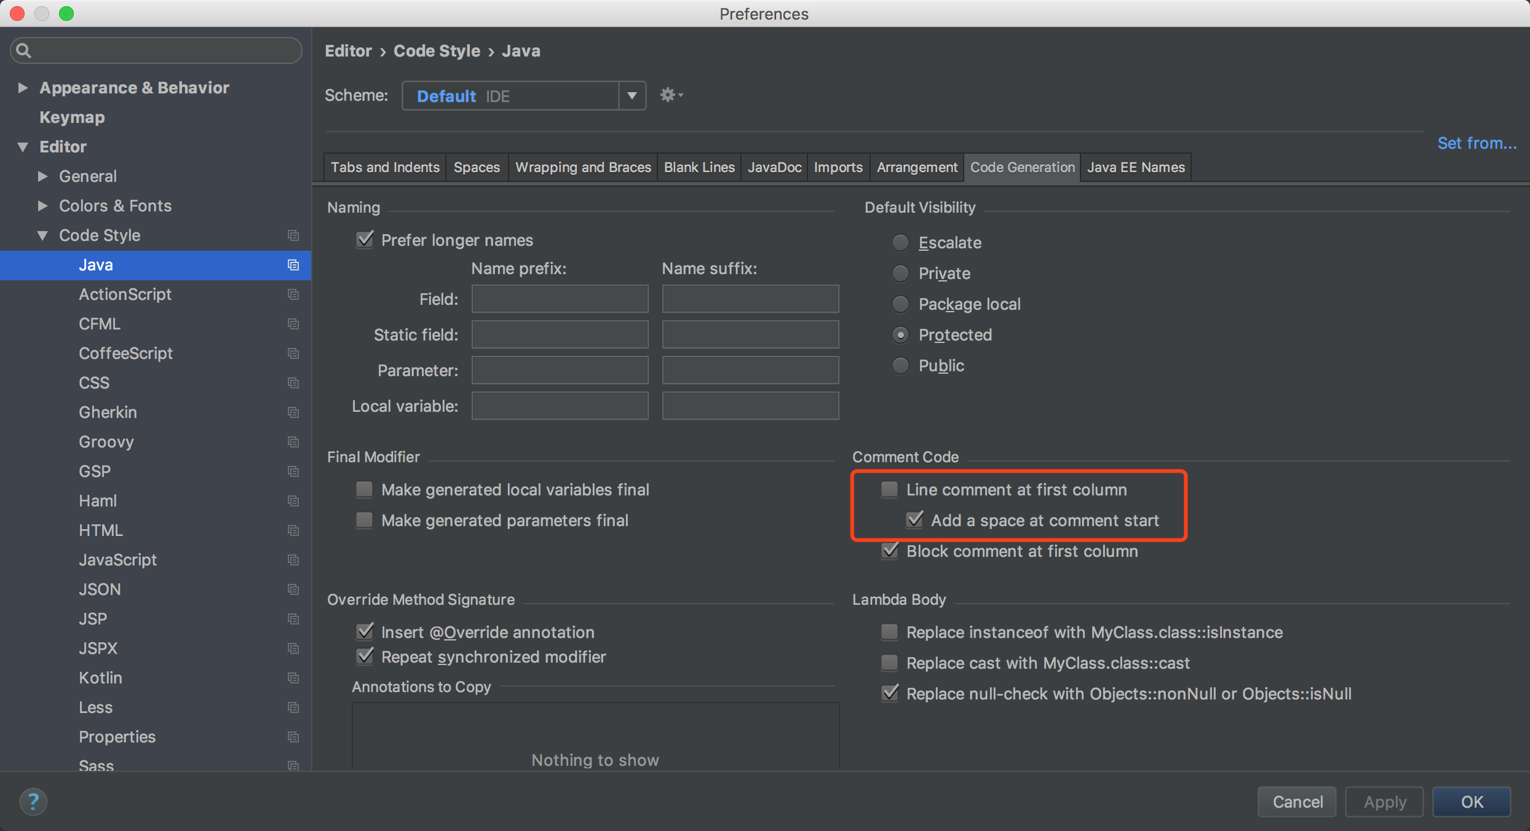This screenshot has width=1530, height=831.
Task: Click the help question mark icon
Action: coord(33,801)
